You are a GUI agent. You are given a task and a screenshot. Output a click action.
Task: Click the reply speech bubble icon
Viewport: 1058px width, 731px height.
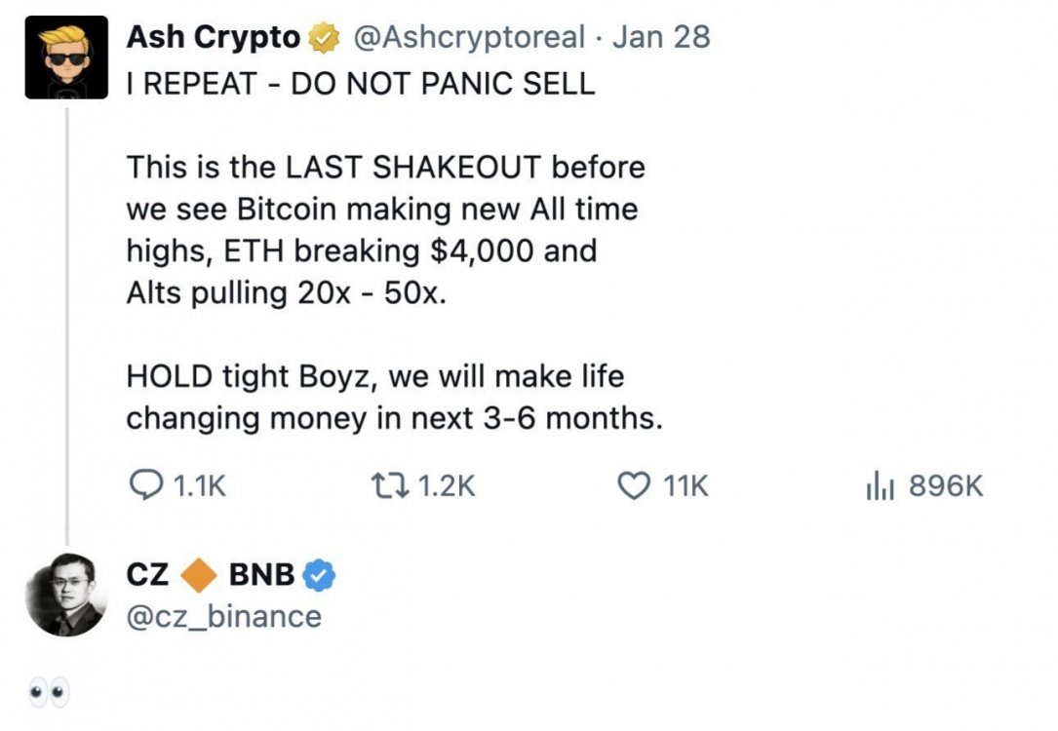coord(145,485)
